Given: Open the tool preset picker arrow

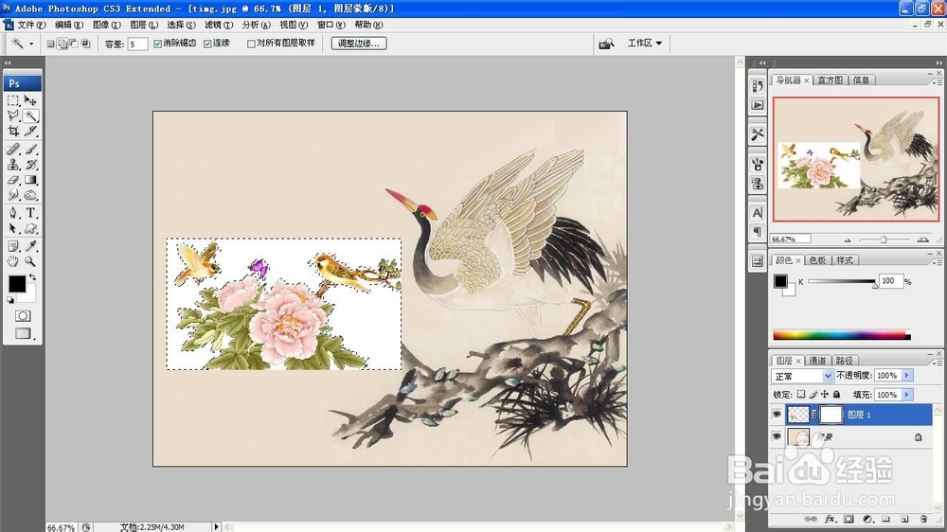Looking at the screenshot, I should 31,44.
